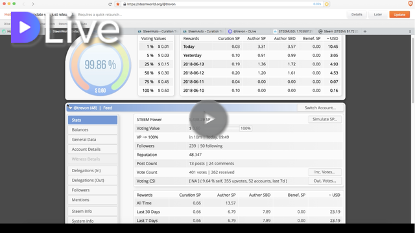Viewport: 415px width, 233px height.
Task: Reload the page with the refresh icon
Action: [110, 4]
